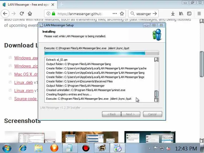Close the LAN Messenger browser tab

tap(53, 5)
